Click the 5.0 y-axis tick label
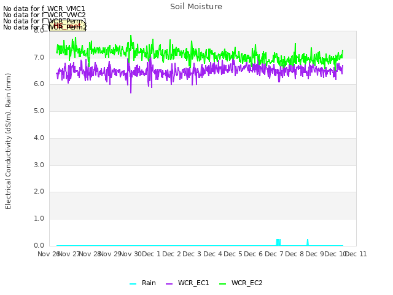Screen dimensions: 393x295 (39, 111)
